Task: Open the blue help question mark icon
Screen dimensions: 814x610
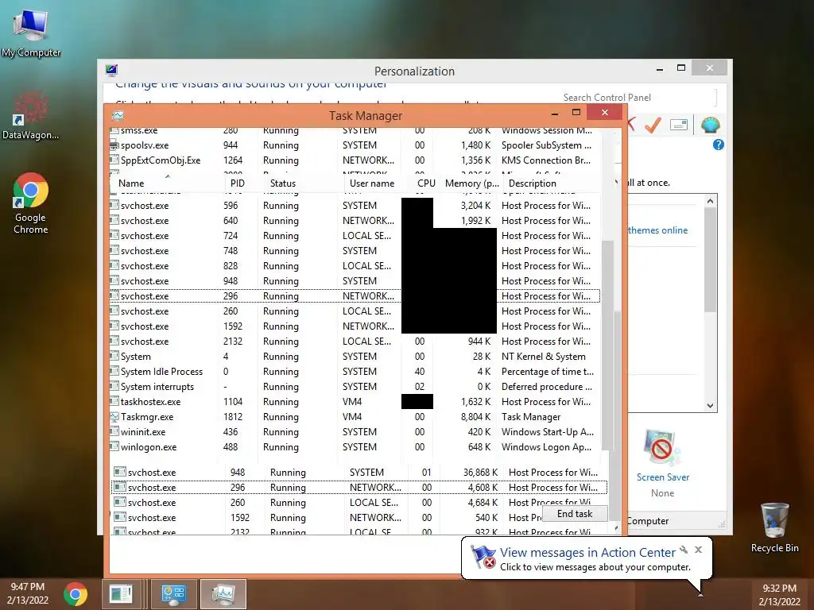Action: pos(719,145)
